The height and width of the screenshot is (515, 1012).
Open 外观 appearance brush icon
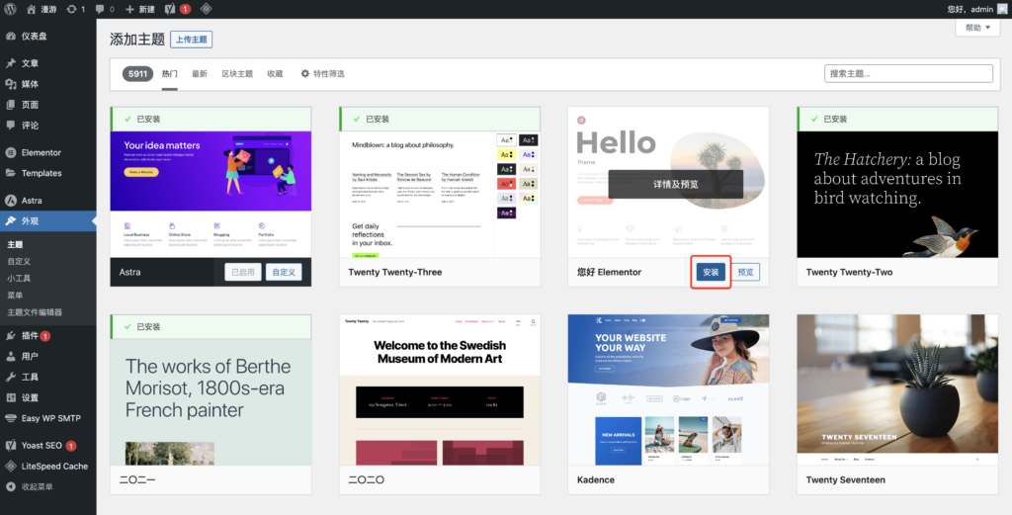click(10, 220)
